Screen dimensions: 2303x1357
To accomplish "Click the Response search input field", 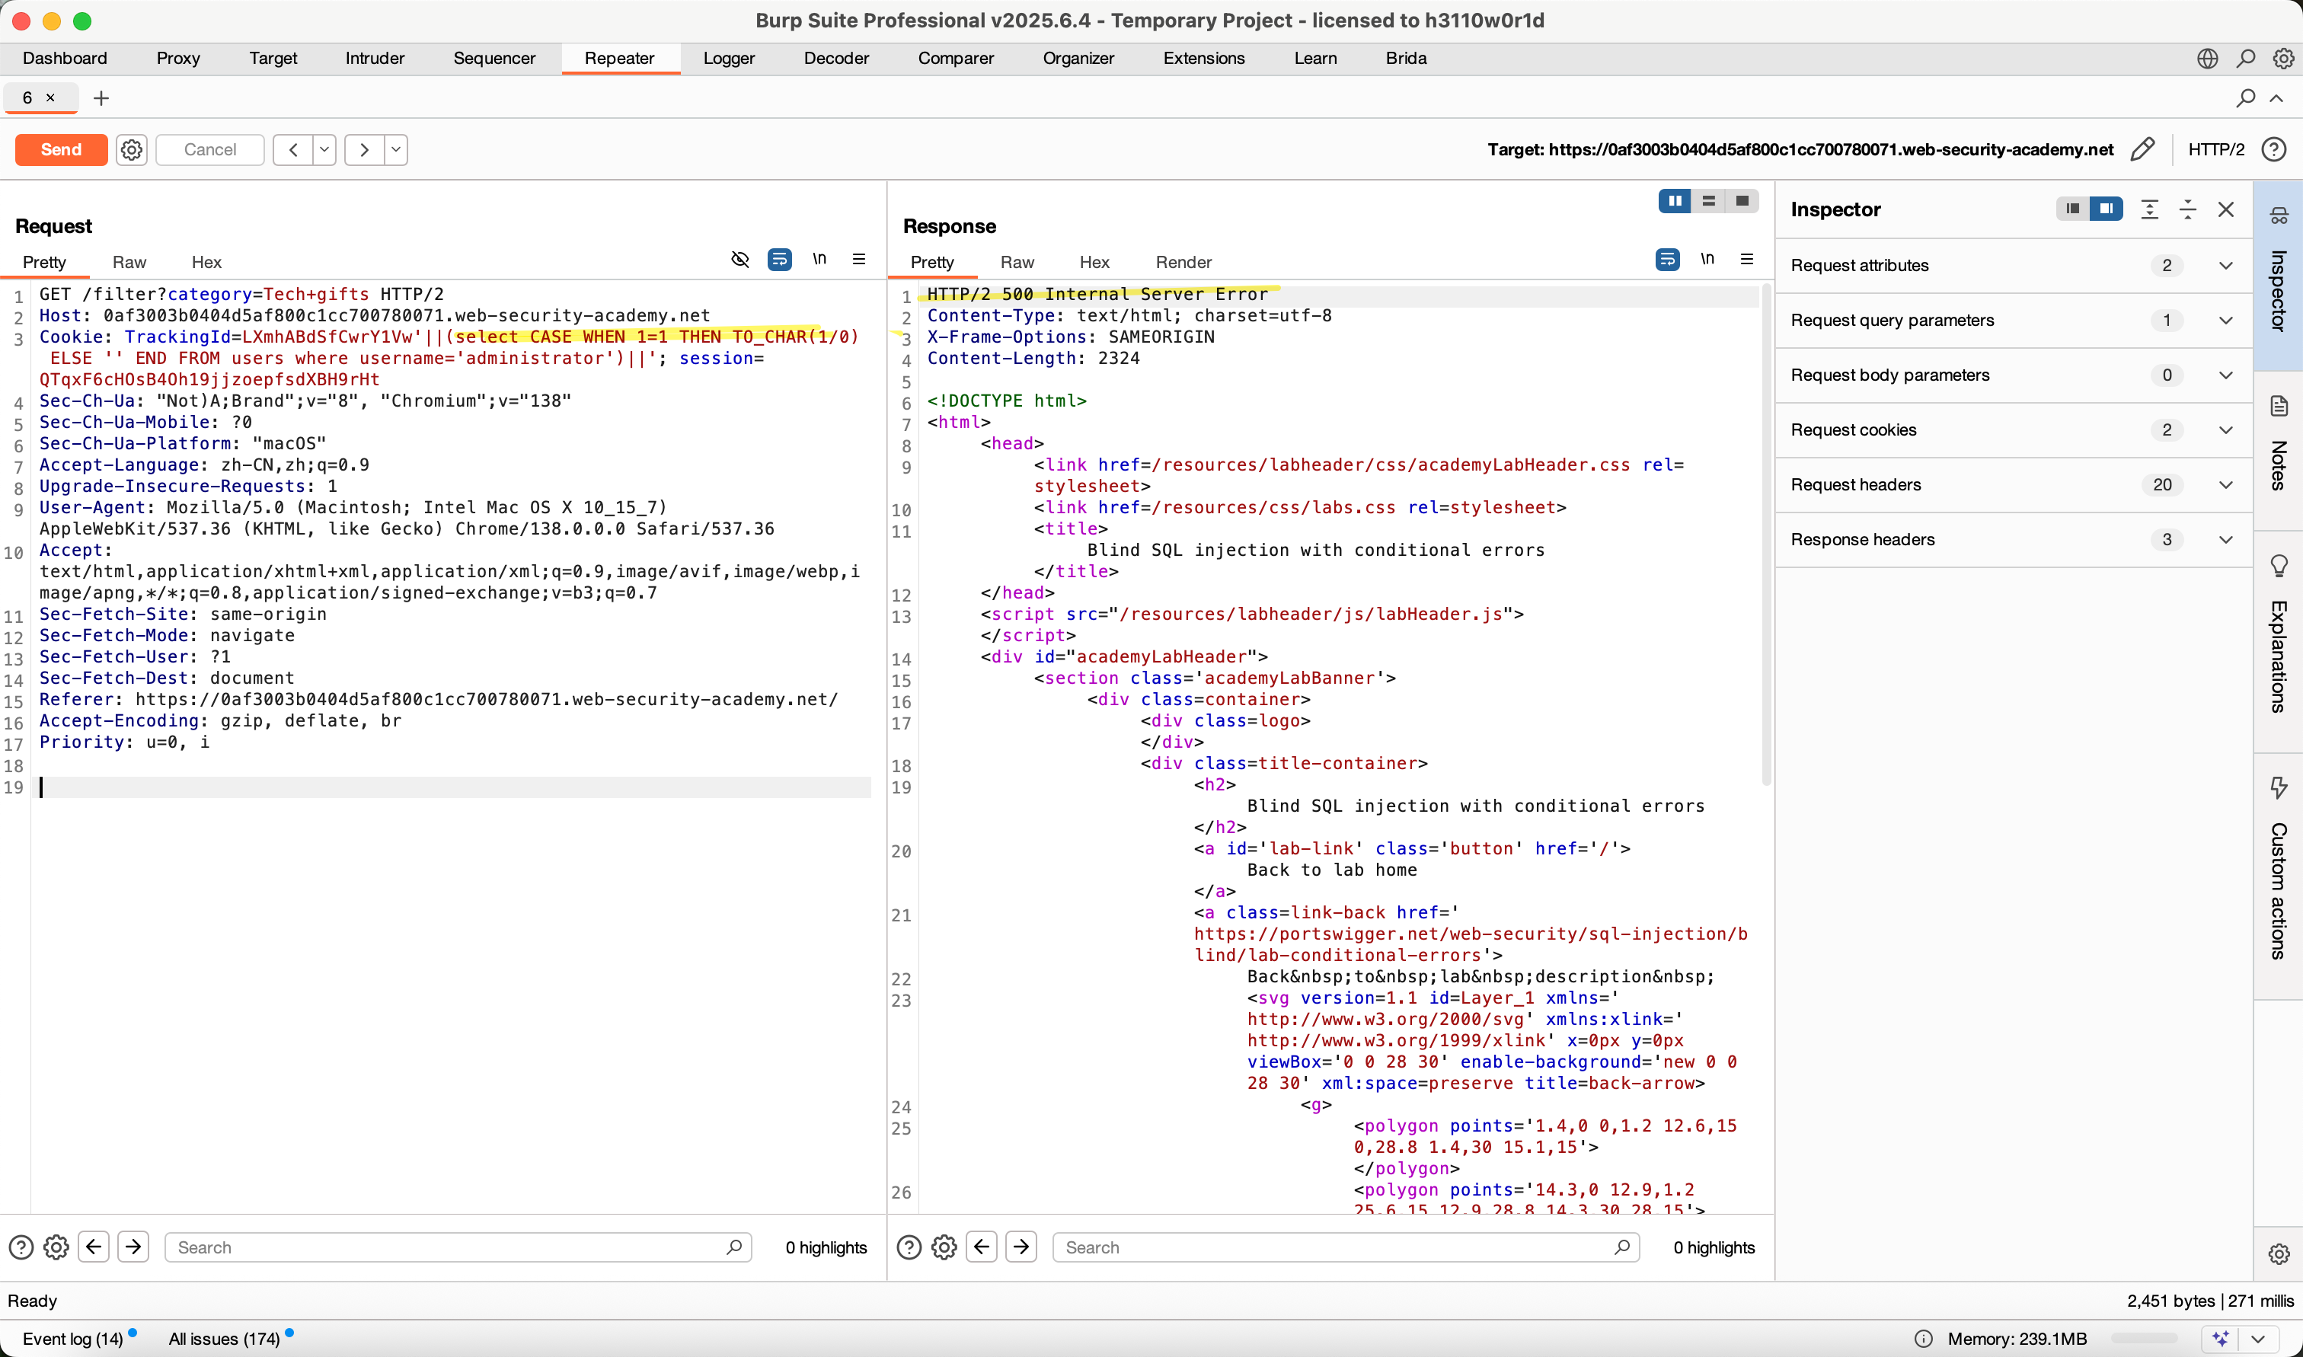I will [x=1346, y=1247].
